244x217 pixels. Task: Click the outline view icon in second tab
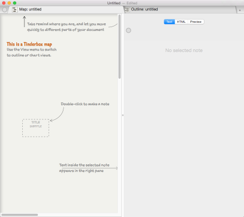tap(127, 10)
